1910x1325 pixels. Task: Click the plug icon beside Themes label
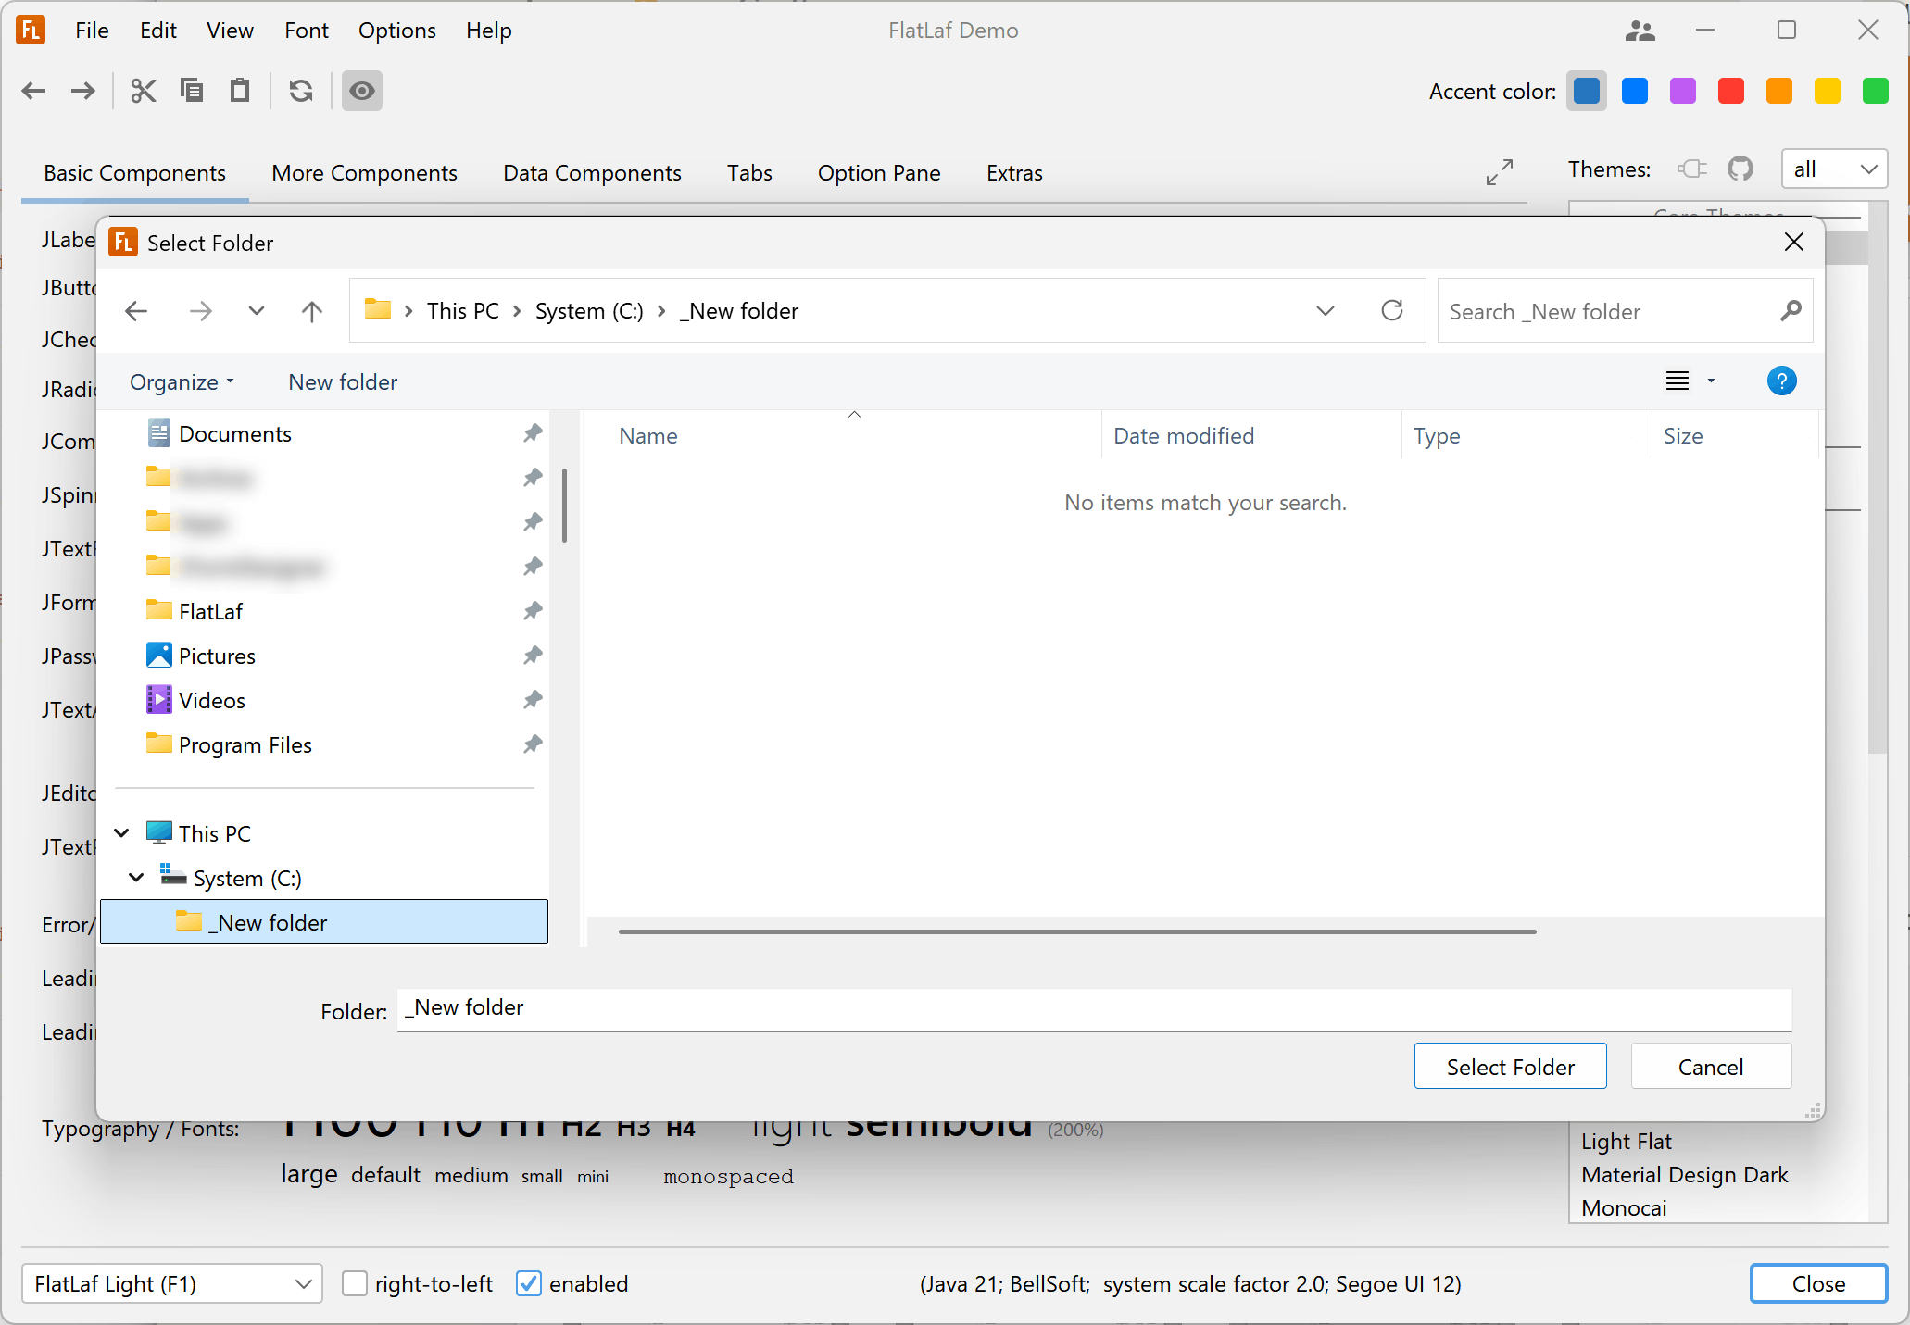tap(1692, 169)
